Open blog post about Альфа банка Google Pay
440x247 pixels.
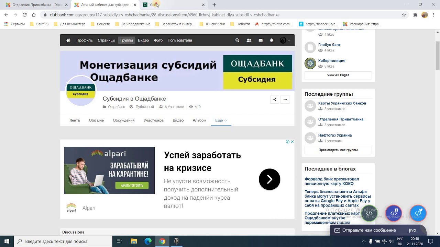click(338, 199)
